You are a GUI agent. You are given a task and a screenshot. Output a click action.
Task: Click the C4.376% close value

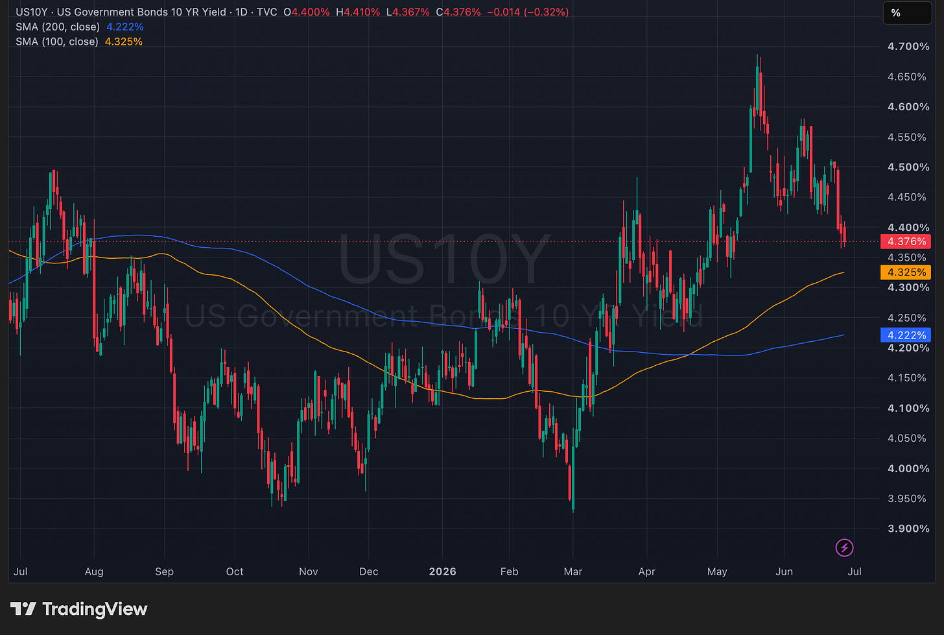[x=458, y=12]
